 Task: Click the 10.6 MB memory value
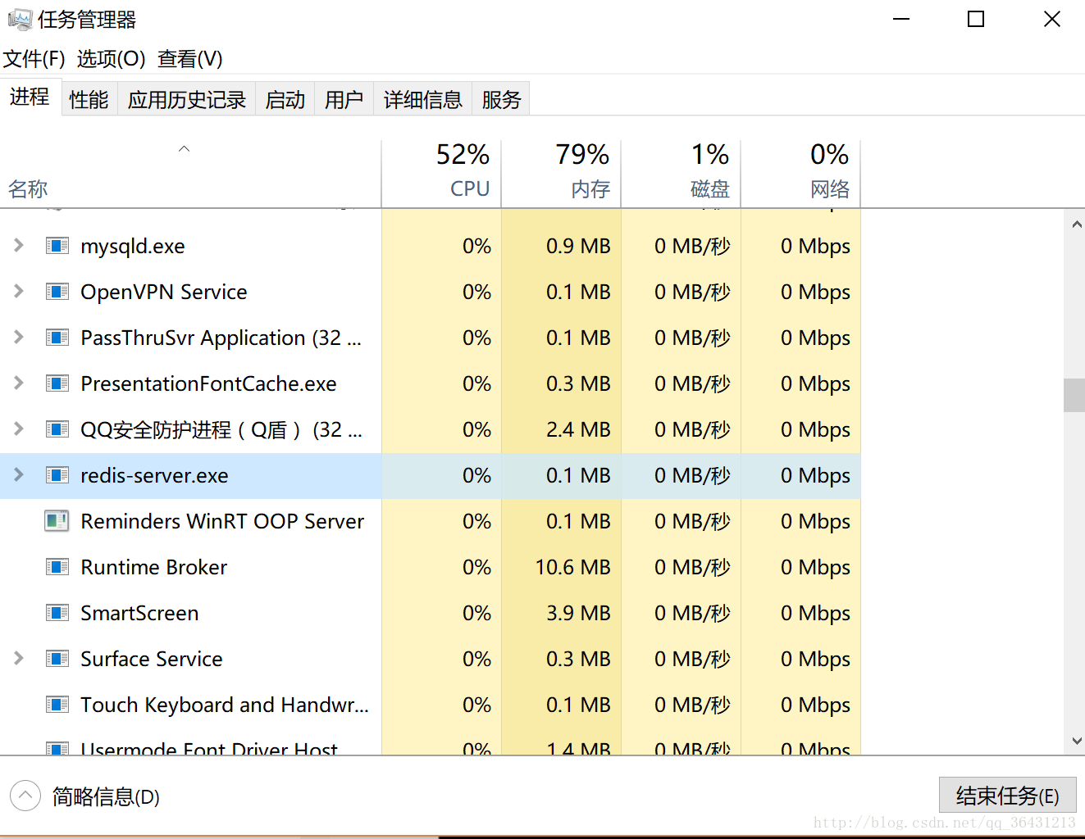coord(572,567)
